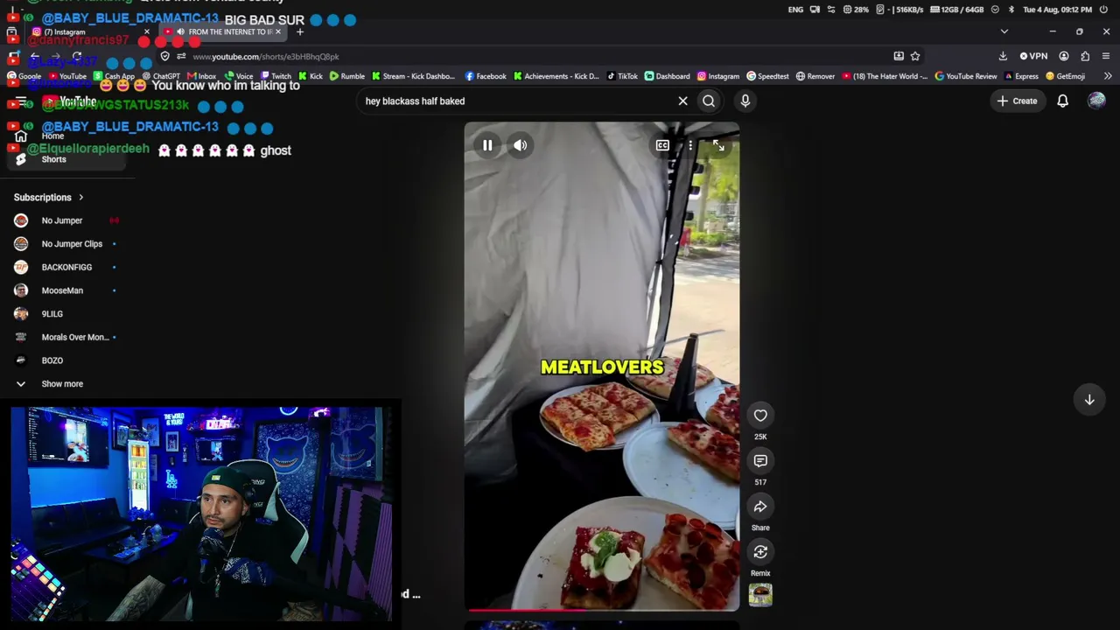This screenshot has width=1120, height=630.
Task: Close the FROM THE INTERNET tab
Action: pos(278,32)
